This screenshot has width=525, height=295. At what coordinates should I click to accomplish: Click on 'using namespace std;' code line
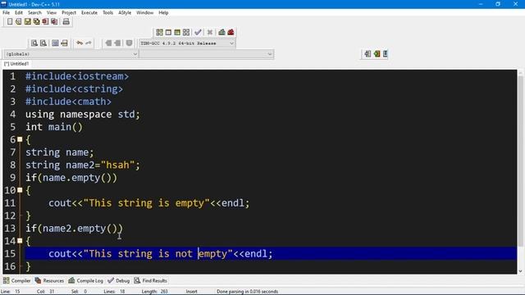(83, 115)
